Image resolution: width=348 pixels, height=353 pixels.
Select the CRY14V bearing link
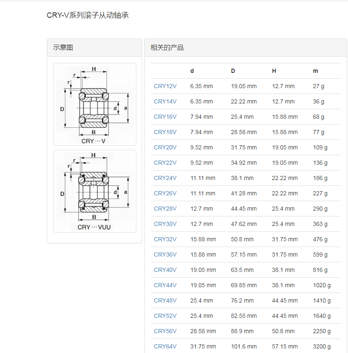coord(165,101)
